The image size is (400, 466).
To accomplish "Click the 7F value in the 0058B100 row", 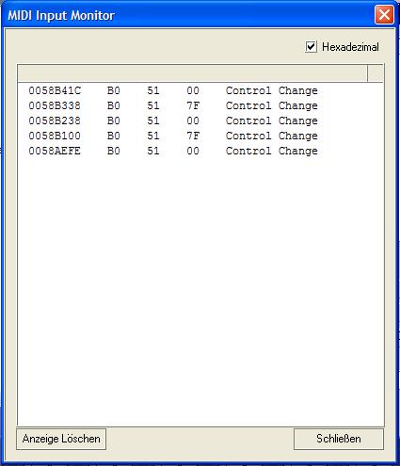I will tap(193, 136).
